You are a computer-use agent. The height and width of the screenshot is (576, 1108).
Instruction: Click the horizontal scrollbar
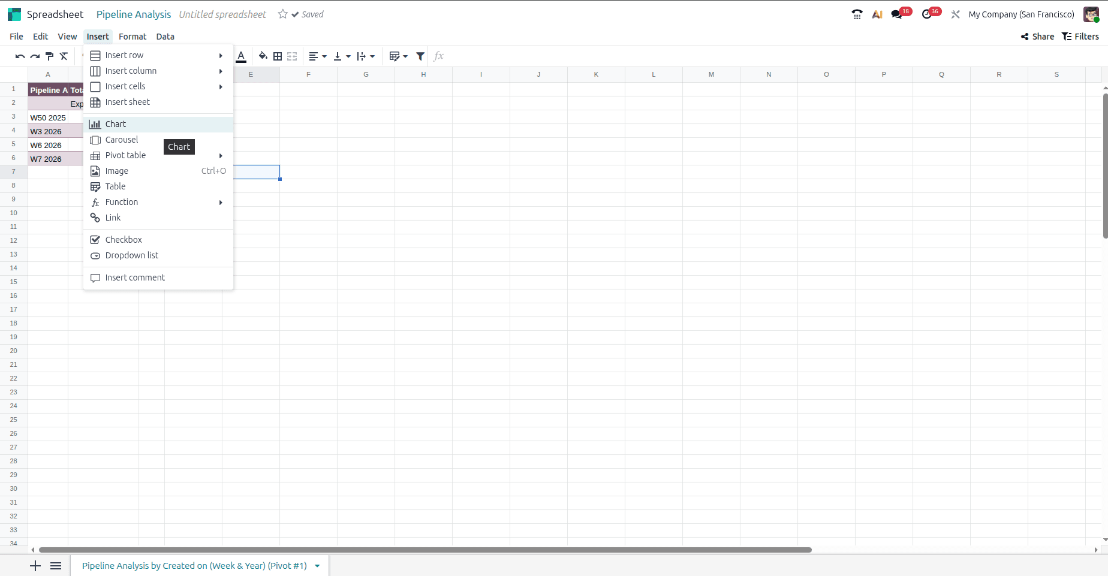tap(424, 550)
